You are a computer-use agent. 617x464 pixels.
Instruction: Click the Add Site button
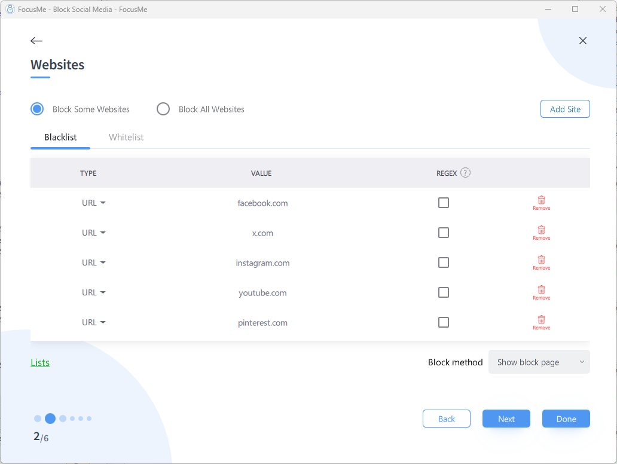click(565, 109)
